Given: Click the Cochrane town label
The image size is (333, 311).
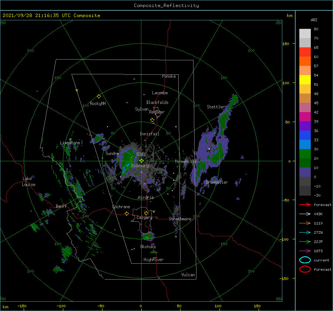Looking at the screenshot, I should tap(121, 207).
